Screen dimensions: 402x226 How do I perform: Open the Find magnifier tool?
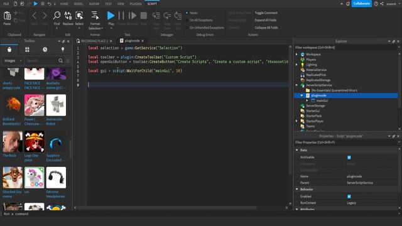[57, 16]
